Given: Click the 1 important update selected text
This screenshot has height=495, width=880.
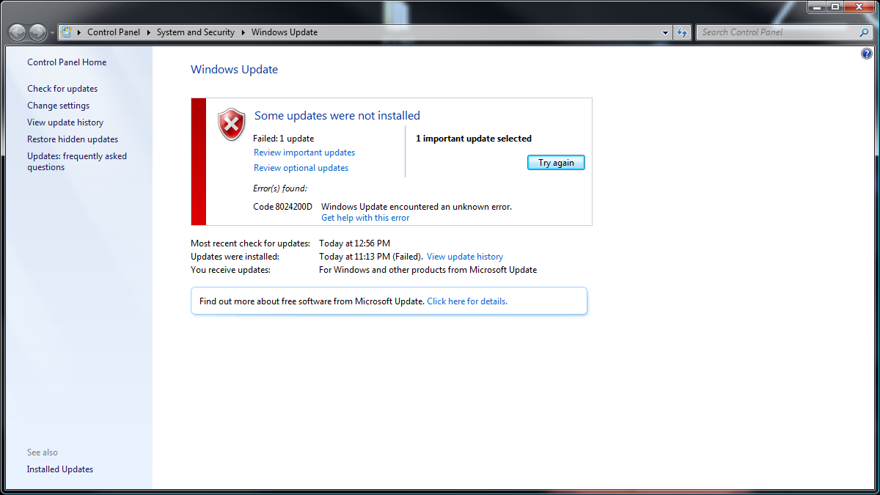Looking at the screenshot, I should pyautogui.click(x=474, y=139).
